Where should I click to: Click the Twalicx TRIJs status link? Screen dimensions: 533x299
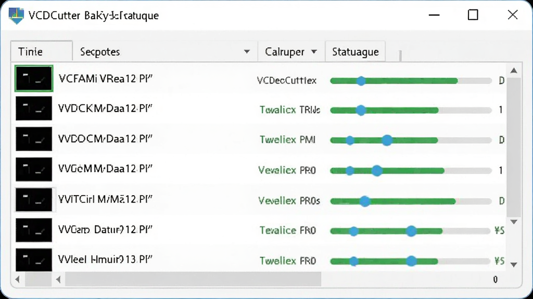pyautogui.click(x=289, y=110)
